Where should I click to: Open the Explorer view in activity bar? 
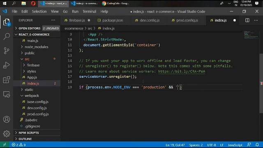[7, 22]
